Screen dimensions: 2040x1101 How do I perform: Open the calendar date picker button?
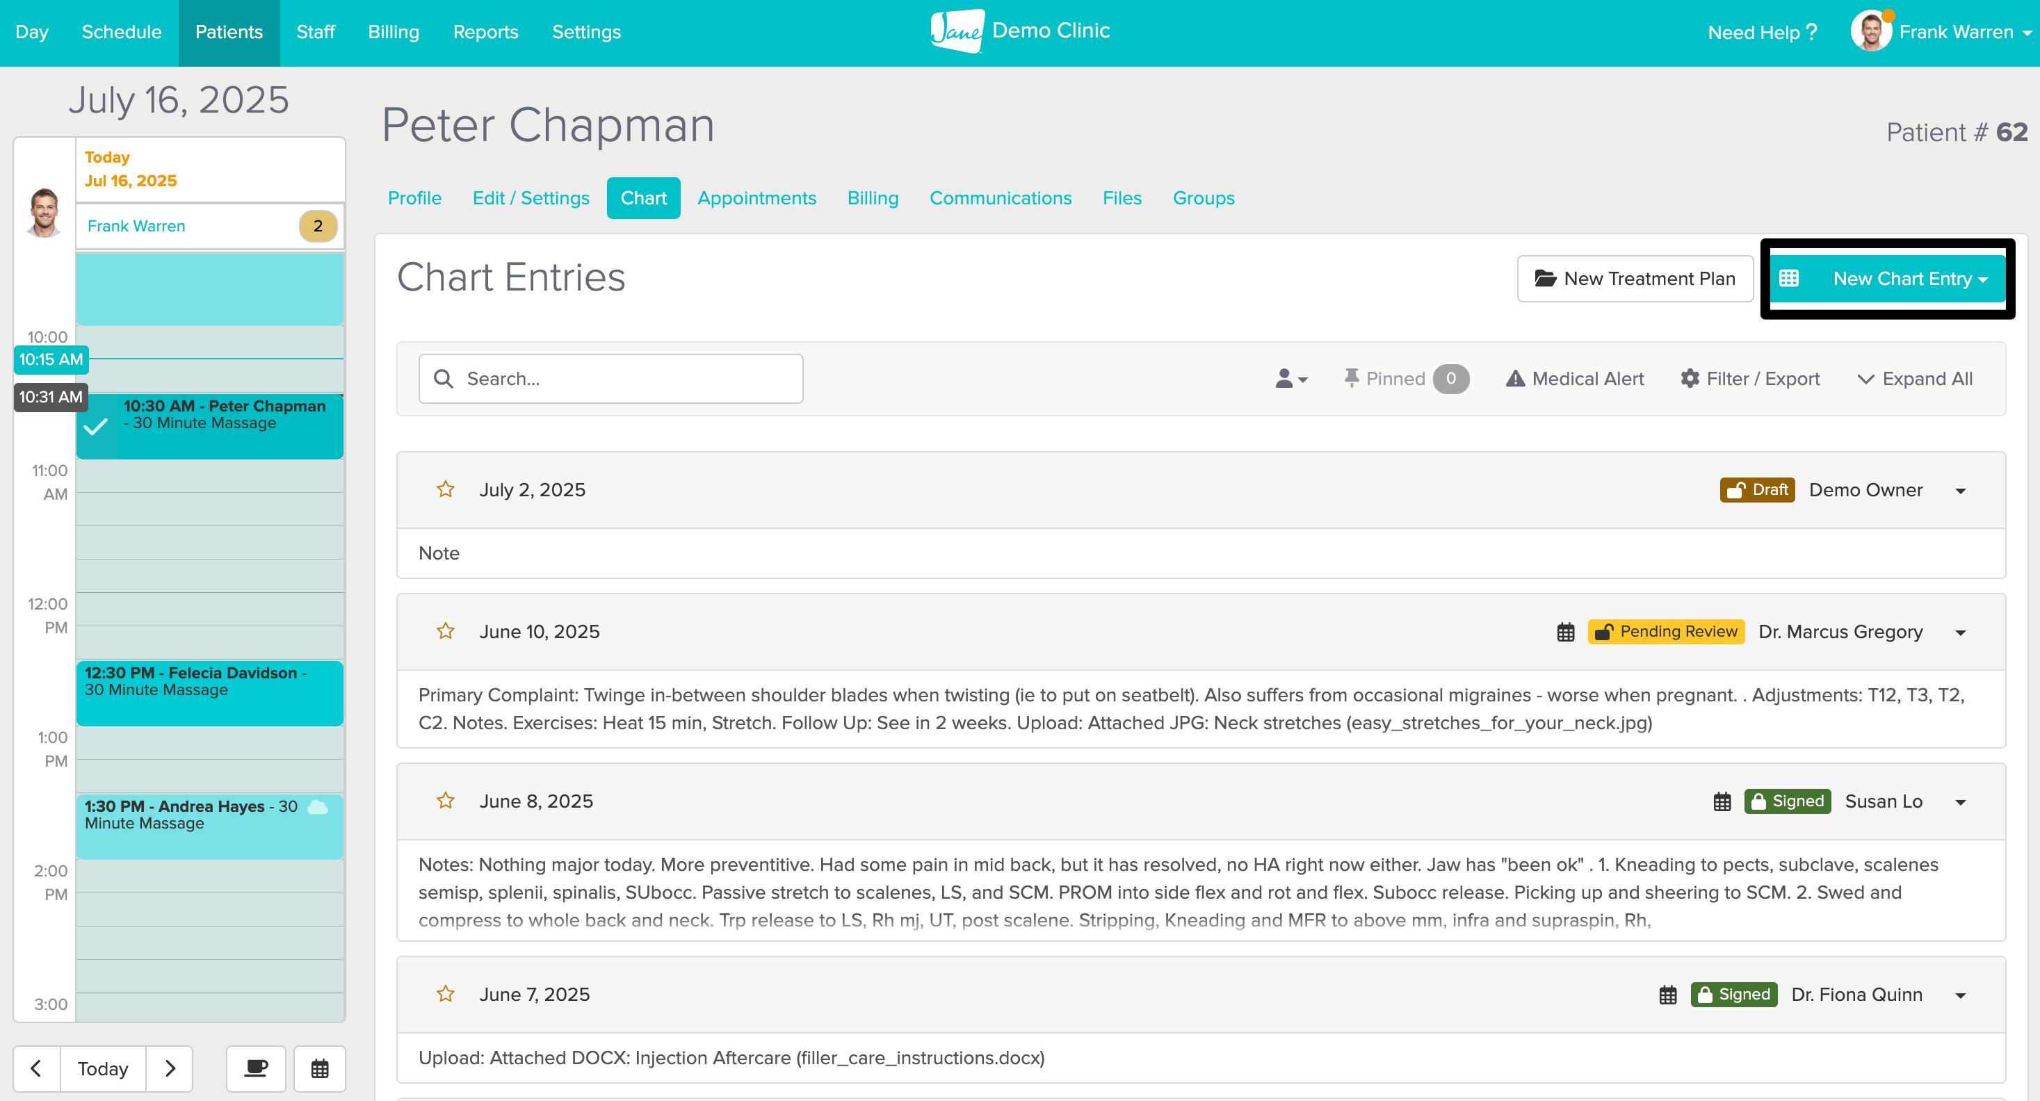[320, 1068]
